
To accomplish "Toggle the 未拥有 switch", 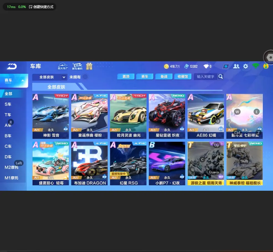I will (x=85, y=77).
